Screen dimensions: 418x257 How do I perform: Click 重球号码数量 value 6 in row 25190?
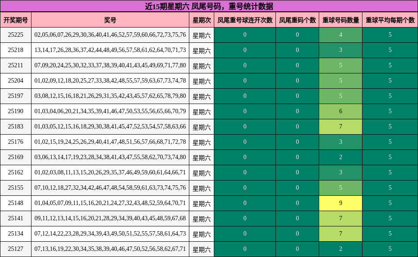tap(341, 111)
